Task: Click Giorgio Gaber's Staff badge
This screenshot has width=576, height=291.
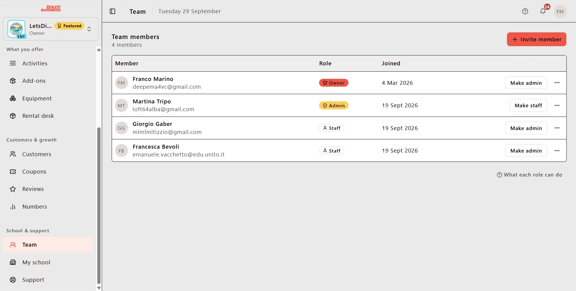Action: (331, 128)
